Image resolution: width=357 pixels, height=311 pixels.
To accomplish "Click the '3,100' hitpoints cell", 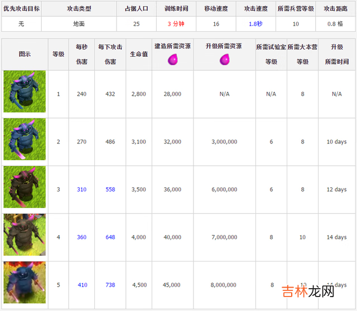I will [x=139, y=142].
